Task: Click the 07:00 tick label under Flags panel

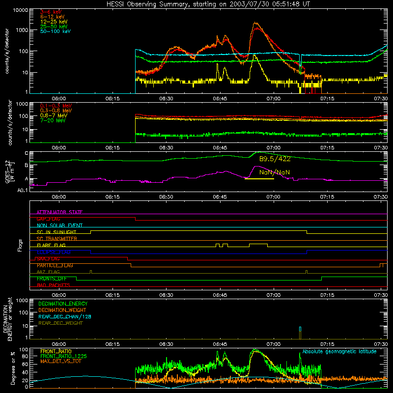Action: tap(274, 295)
